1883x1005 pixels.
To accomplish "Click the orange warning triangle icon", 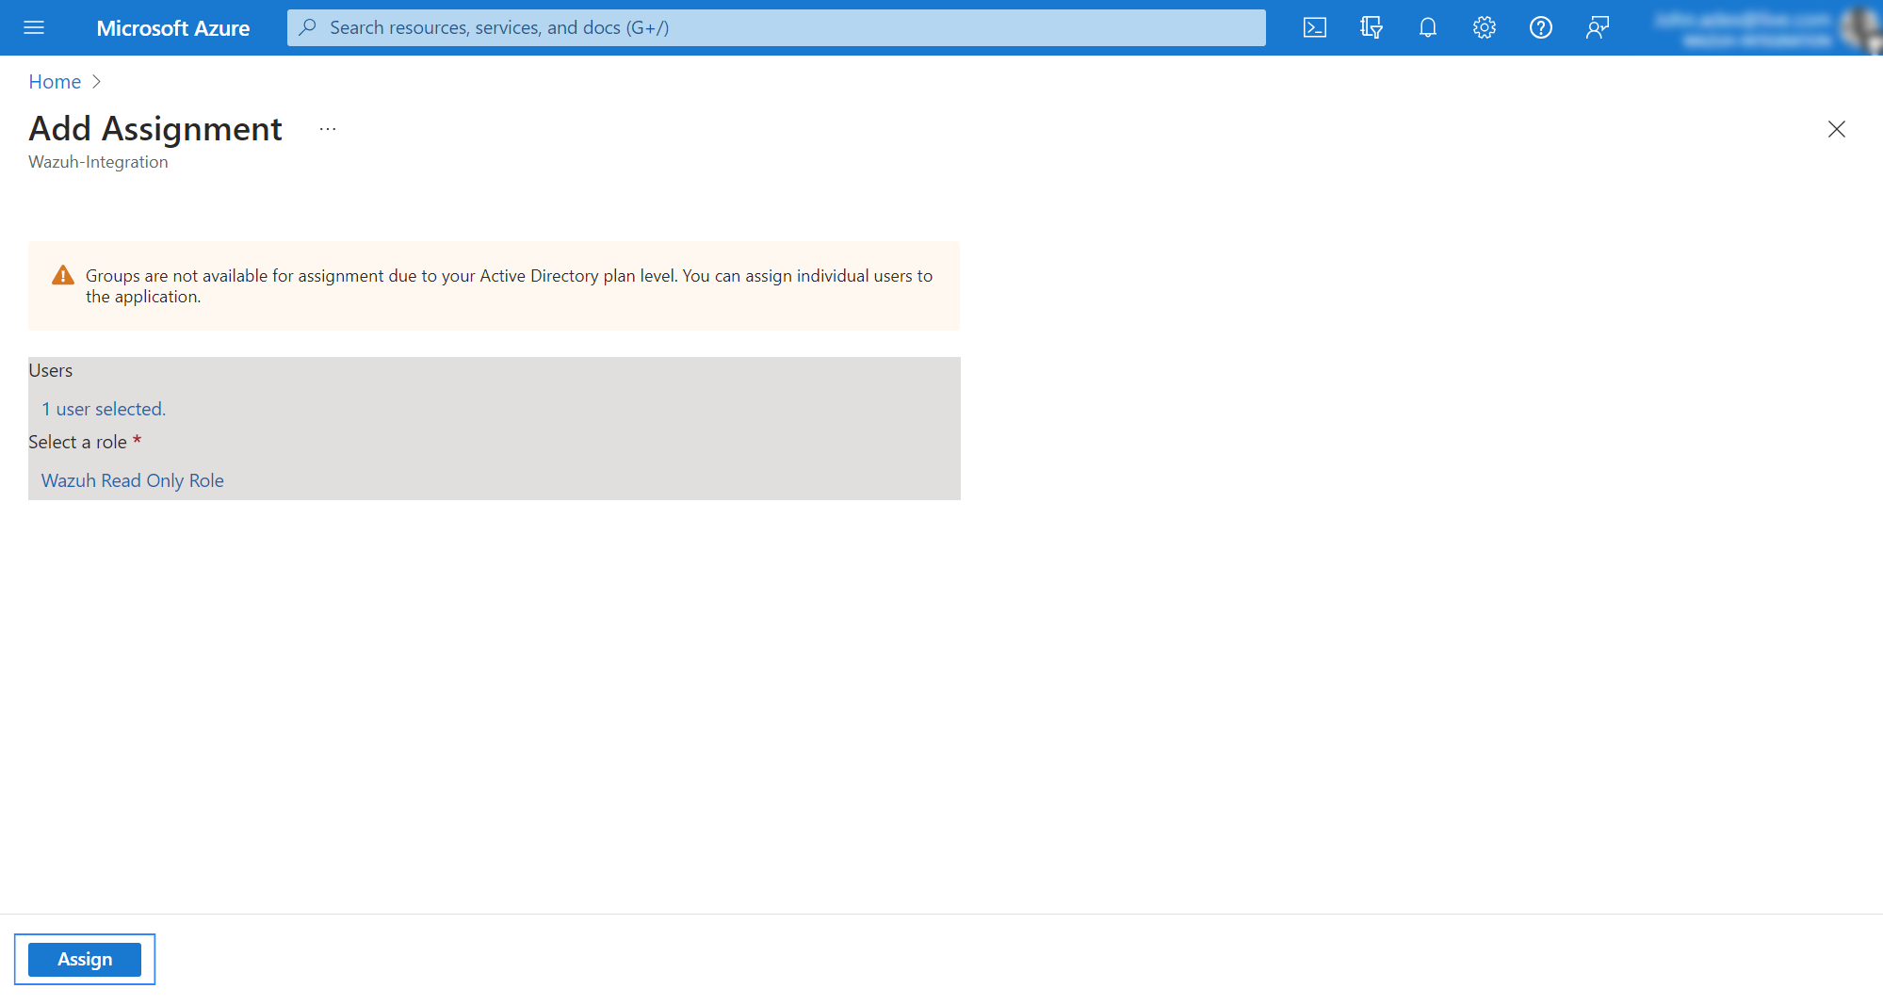I will pyautogui.click(x=63, y=275).
